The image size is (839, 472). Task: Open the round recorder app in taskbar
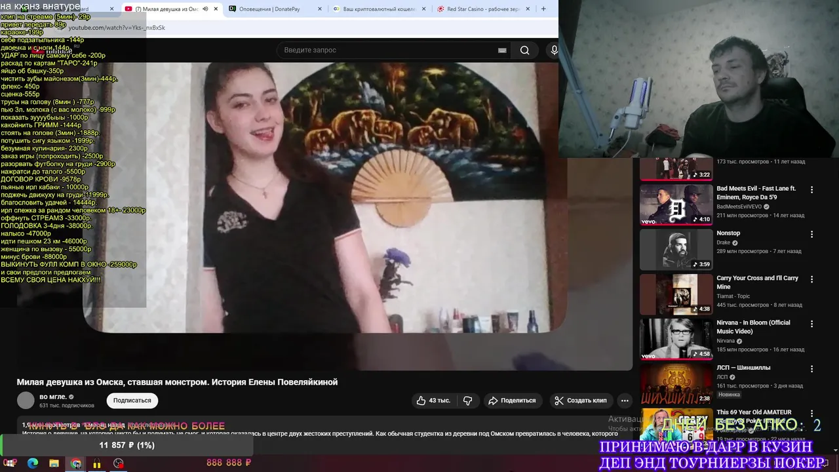pyautogui.click(x=119, y=463)
